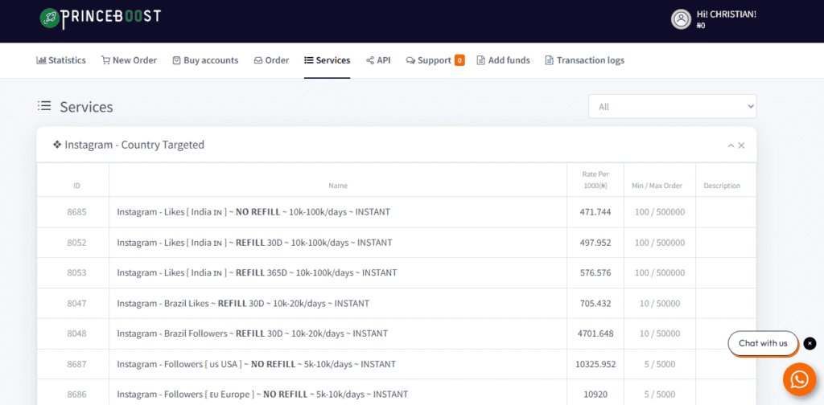Image resolution: width=824 pixels, height=405 pixels.
Task: Click the rate value 705.432
Action: click(595, 303)
